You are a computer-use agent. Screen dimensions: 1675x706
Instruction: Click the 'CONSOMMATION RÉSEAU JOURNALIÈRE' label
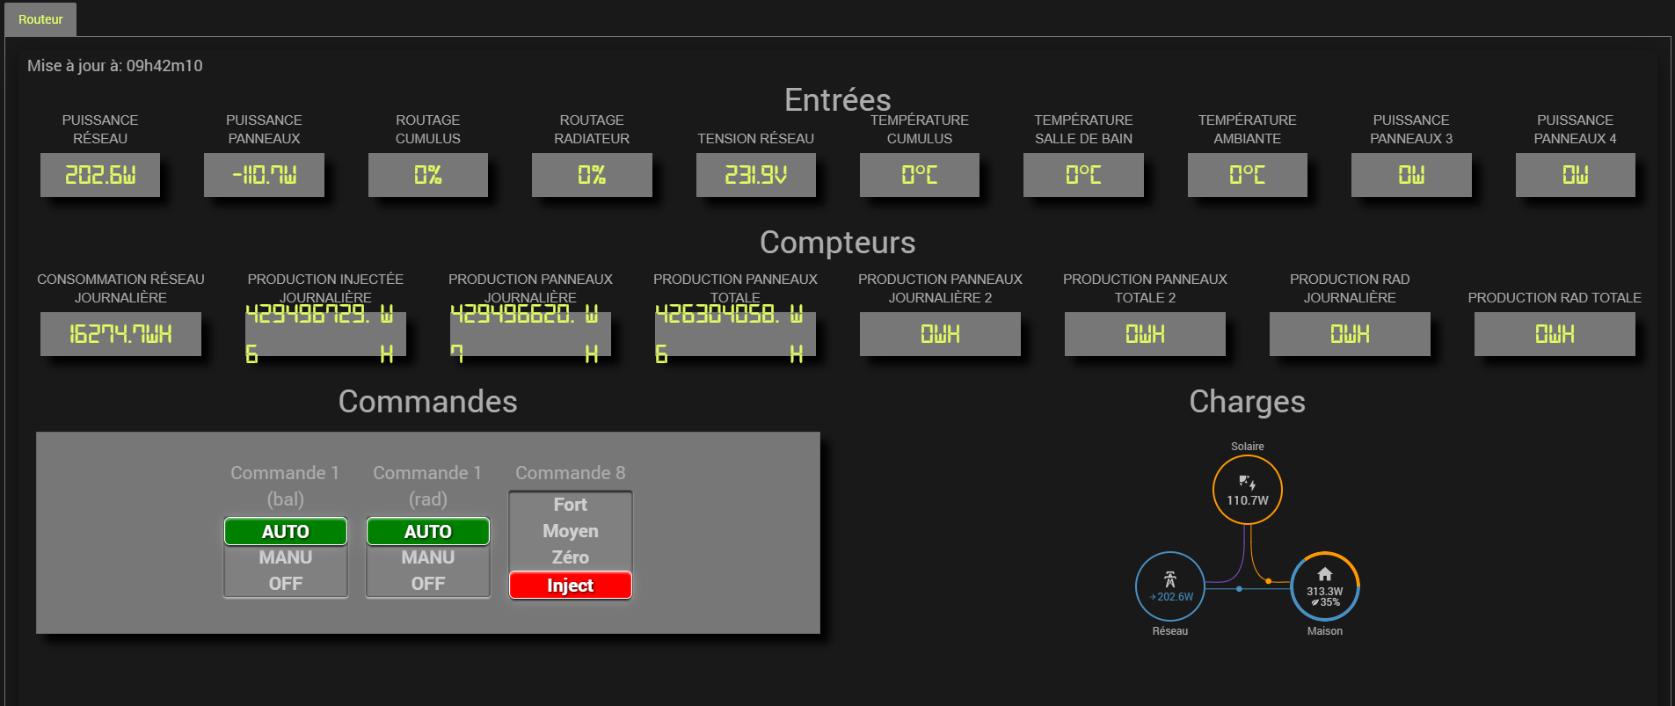120,288
